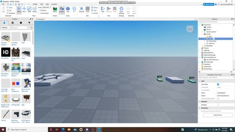Image resolution: width=235 pixels, height=132 pixels.
Task: Activate the Scale tool
Action: [29, 10]
